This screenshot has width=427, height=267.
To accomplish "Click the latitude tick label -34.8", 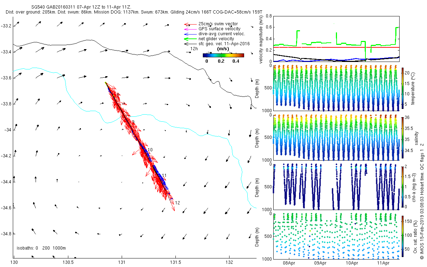I will [x=6, y=234].
